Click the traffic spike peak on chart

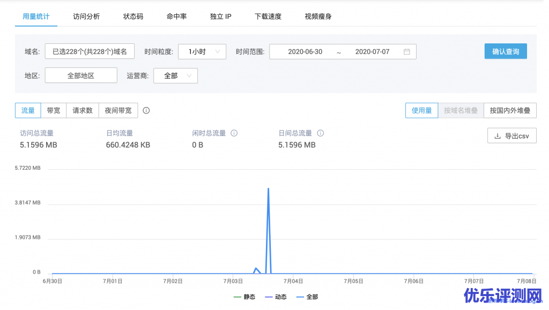click(x=268, y=189)
